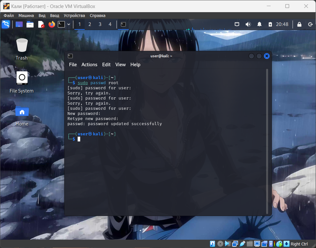The image size is (316, 248).
Task: Open the volume control tray icon
Action: click(x=248, y=24)
